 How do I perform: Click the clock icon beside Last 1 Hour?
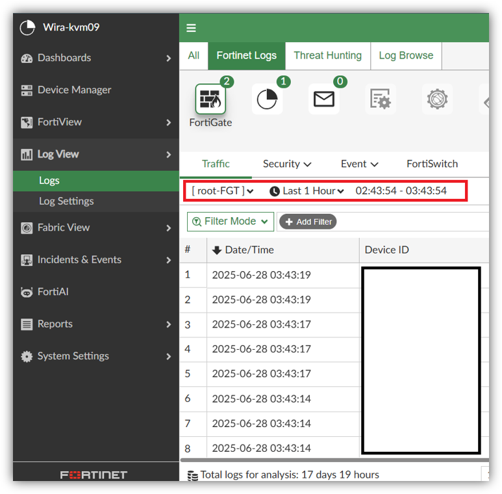point(274,191)
